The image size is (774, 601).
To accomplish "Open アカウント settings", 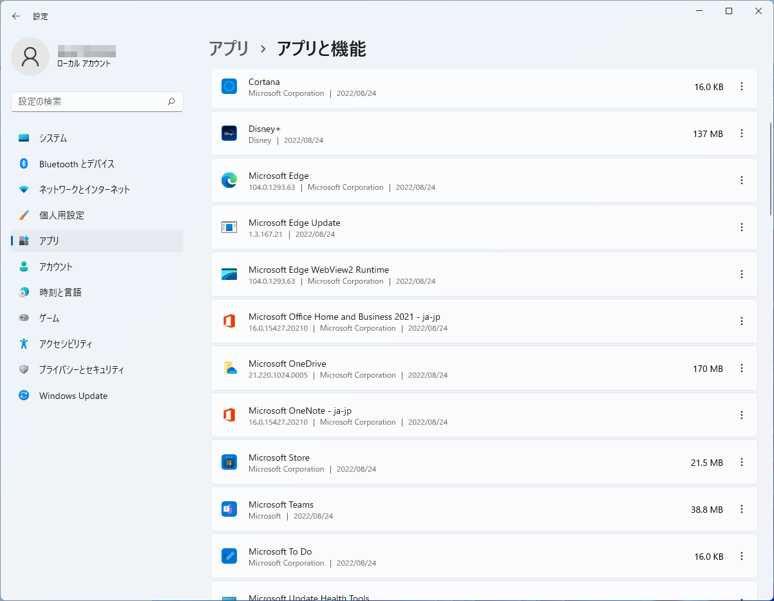I will point(97,266).
